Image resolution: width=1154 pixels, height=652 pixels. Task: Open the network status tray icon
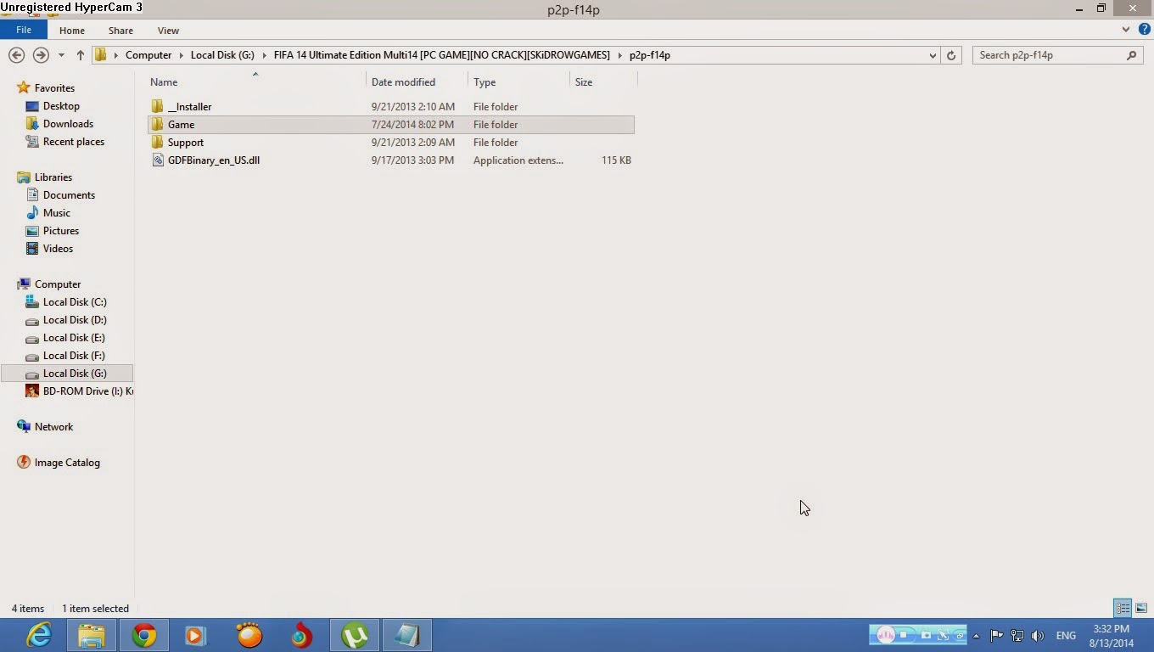click(1017, 636)
